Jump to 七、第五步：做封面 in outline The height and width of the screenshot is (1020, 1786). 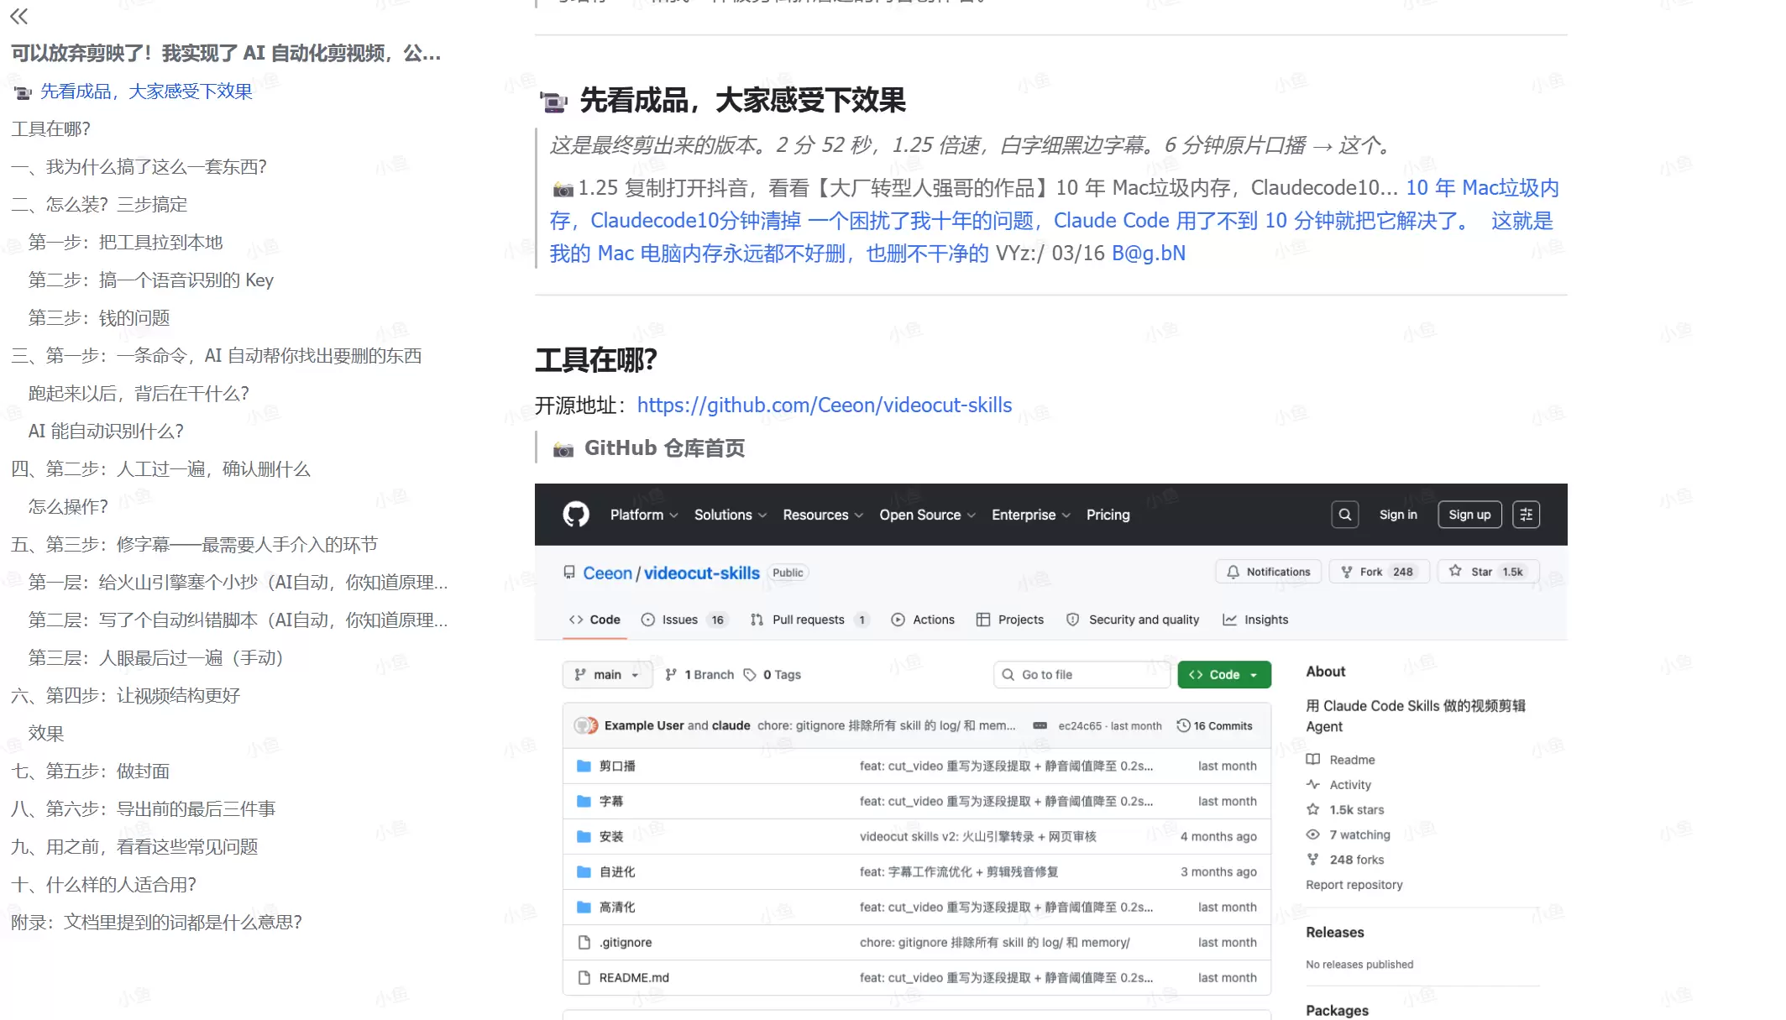pos(90,771)
